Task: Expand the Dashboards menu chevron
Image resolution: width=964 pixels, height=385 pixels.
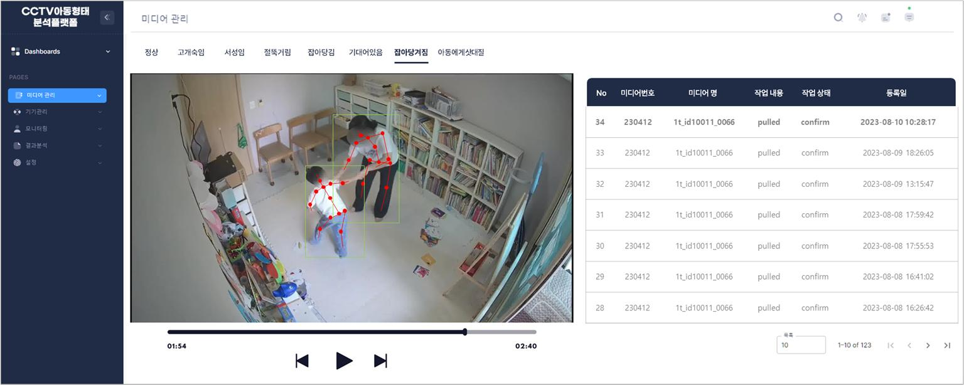Action: [x=107, y=51]
